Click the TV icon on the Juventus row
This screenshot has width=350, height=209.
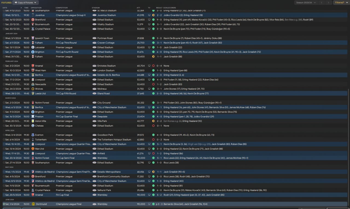point(149,15)
